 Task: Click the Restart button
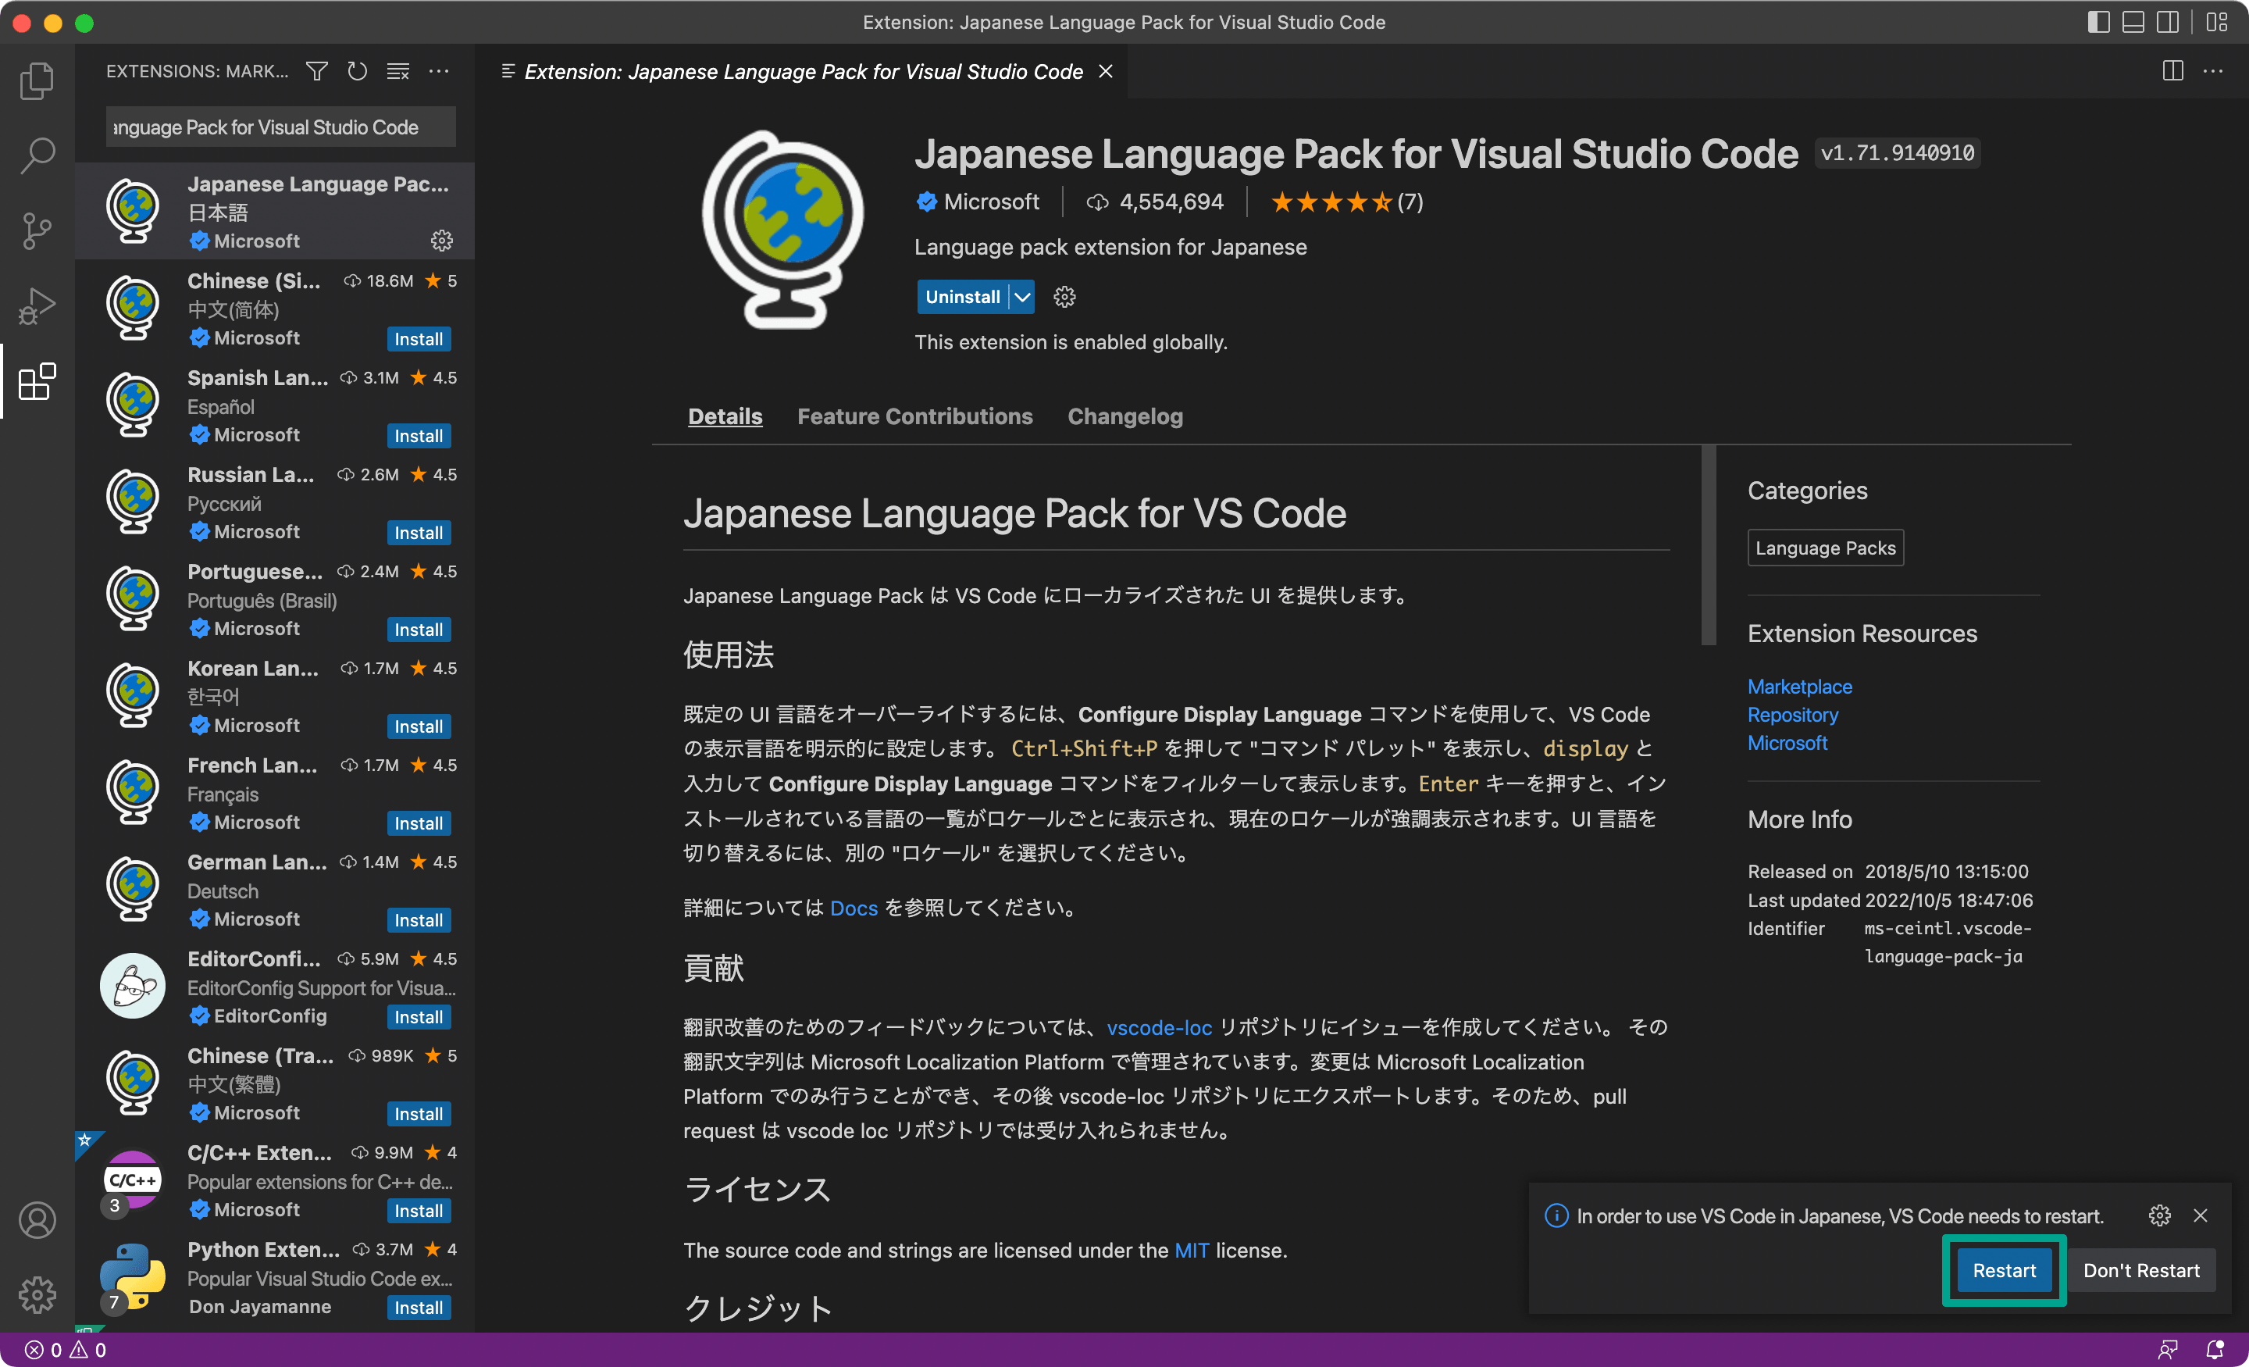[2004, 1270]
